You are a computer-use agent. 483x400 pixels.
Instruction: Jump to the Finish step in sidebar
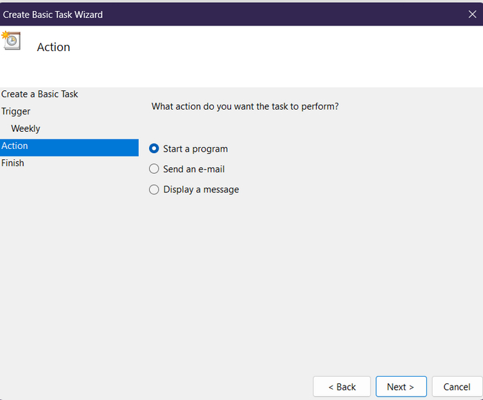coord(12,163)
